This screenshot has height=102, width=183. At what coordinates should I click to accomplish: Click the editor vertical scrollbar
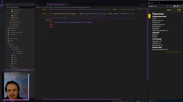click(148, 44)
